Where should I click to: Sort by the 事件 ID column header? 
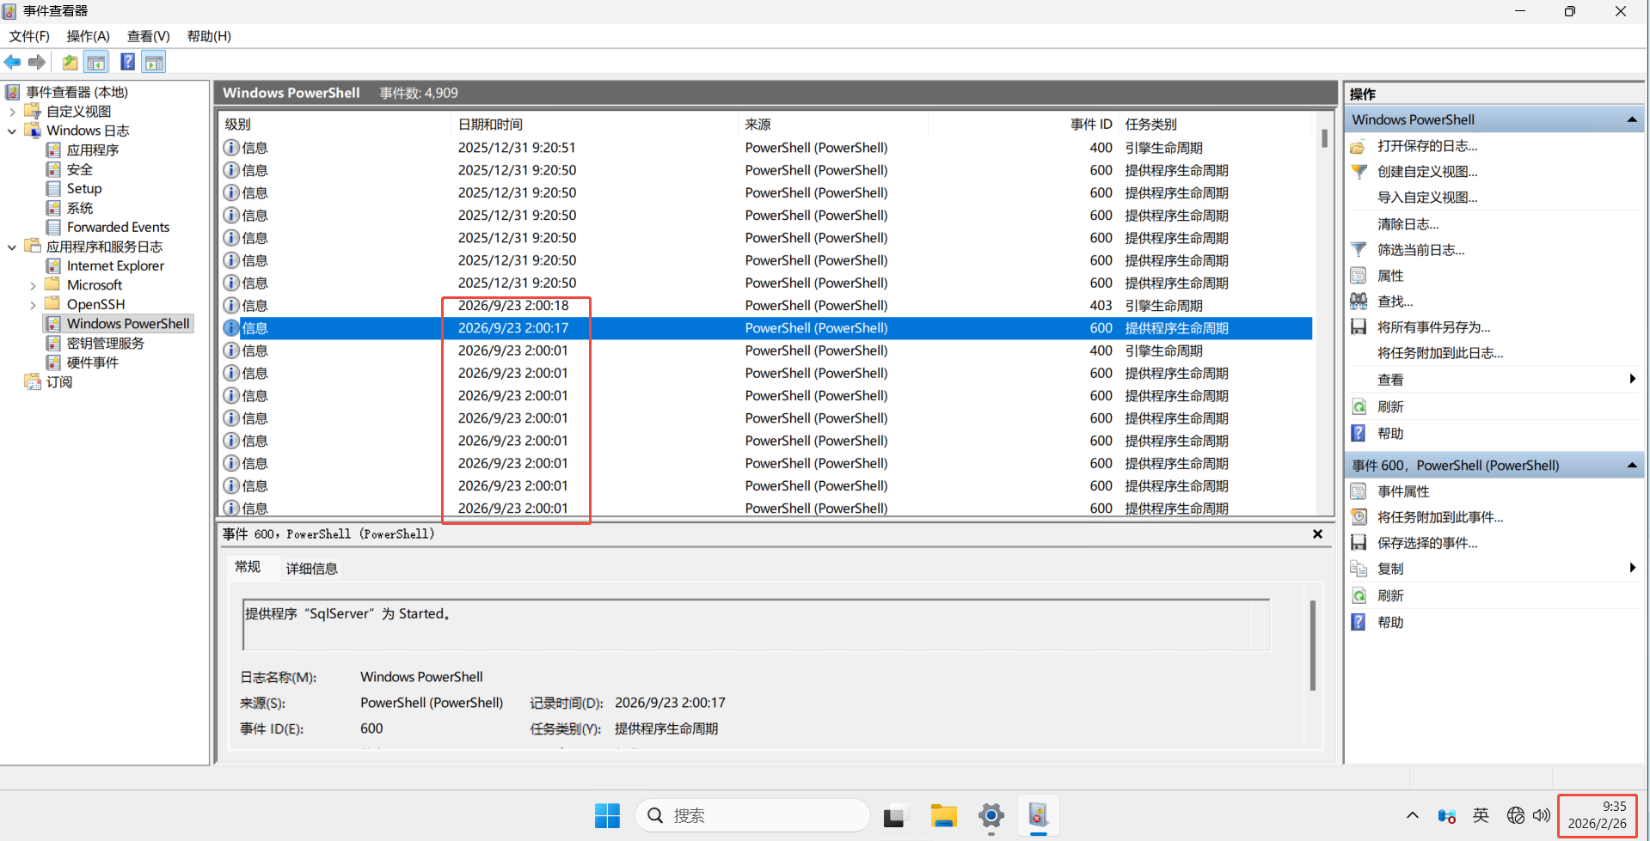tap(1091, 125)
